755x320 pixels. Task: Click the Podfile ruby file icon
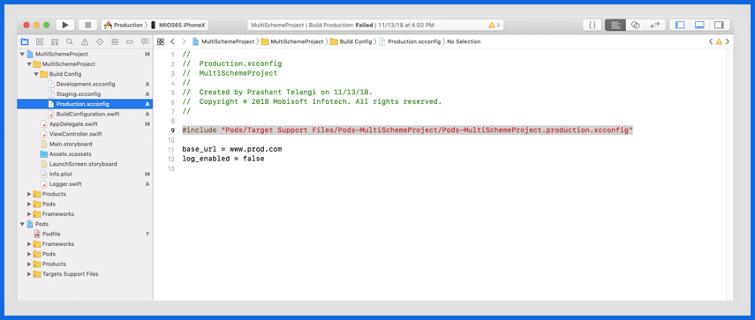click(37, 234)
